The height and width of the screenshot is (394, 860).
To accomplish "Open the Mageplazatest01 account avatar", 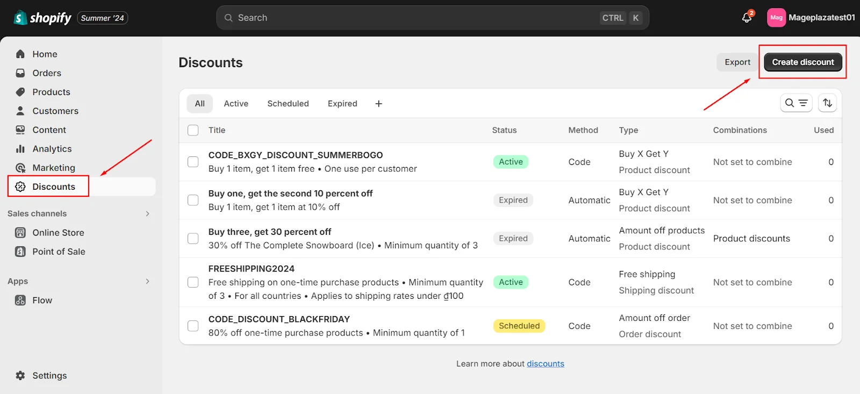I will pos(776,18).
